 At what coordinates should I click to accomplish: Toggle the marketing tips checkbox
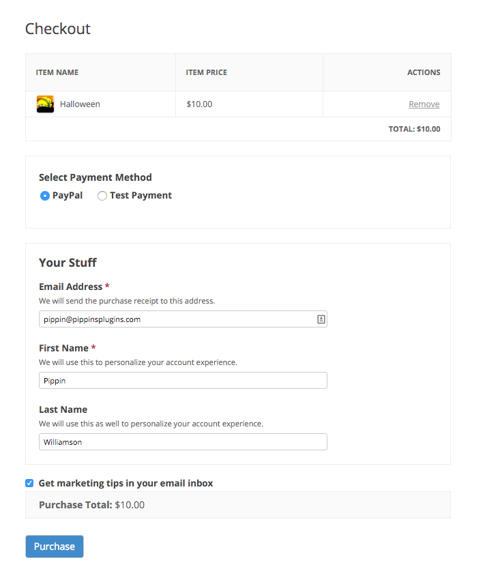click(x=29, y=483)
